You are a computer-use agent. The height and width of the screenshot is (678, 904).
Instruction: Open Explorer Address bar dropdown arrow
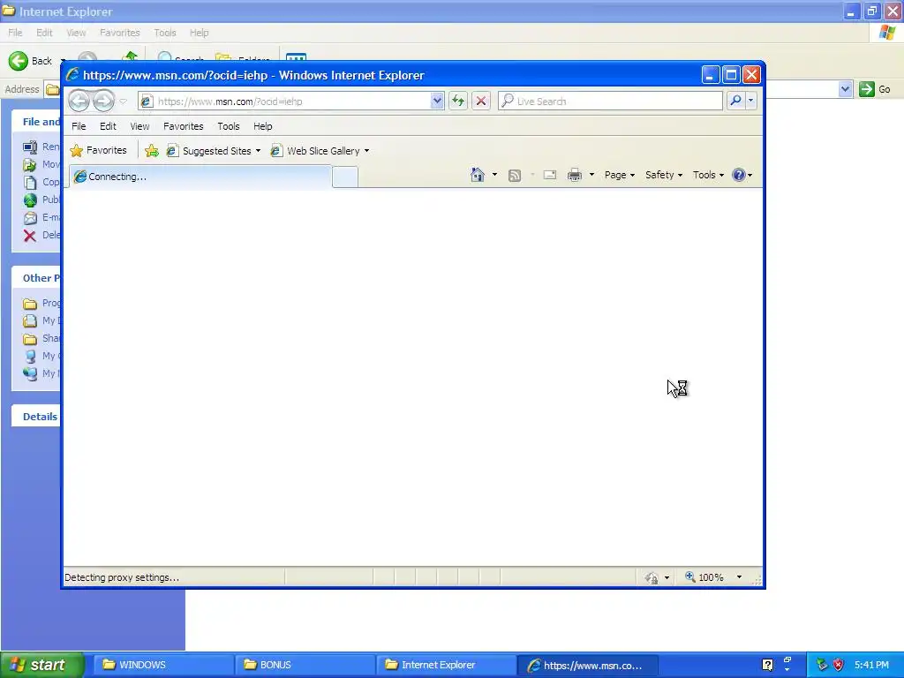click(845, 89)
